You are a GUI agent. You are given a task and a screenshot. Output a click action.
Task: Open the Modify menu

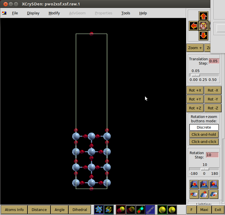(54, 13)
